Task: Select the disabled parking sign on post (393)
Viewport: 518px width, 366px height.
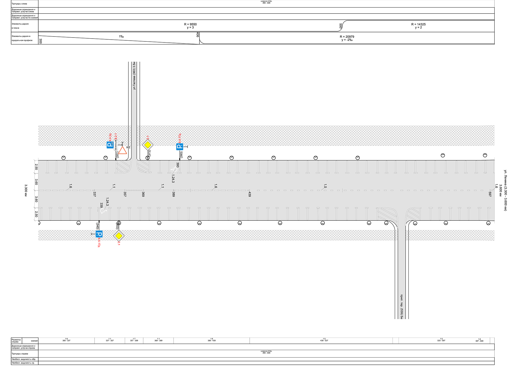Action: (x=180, y=147)
